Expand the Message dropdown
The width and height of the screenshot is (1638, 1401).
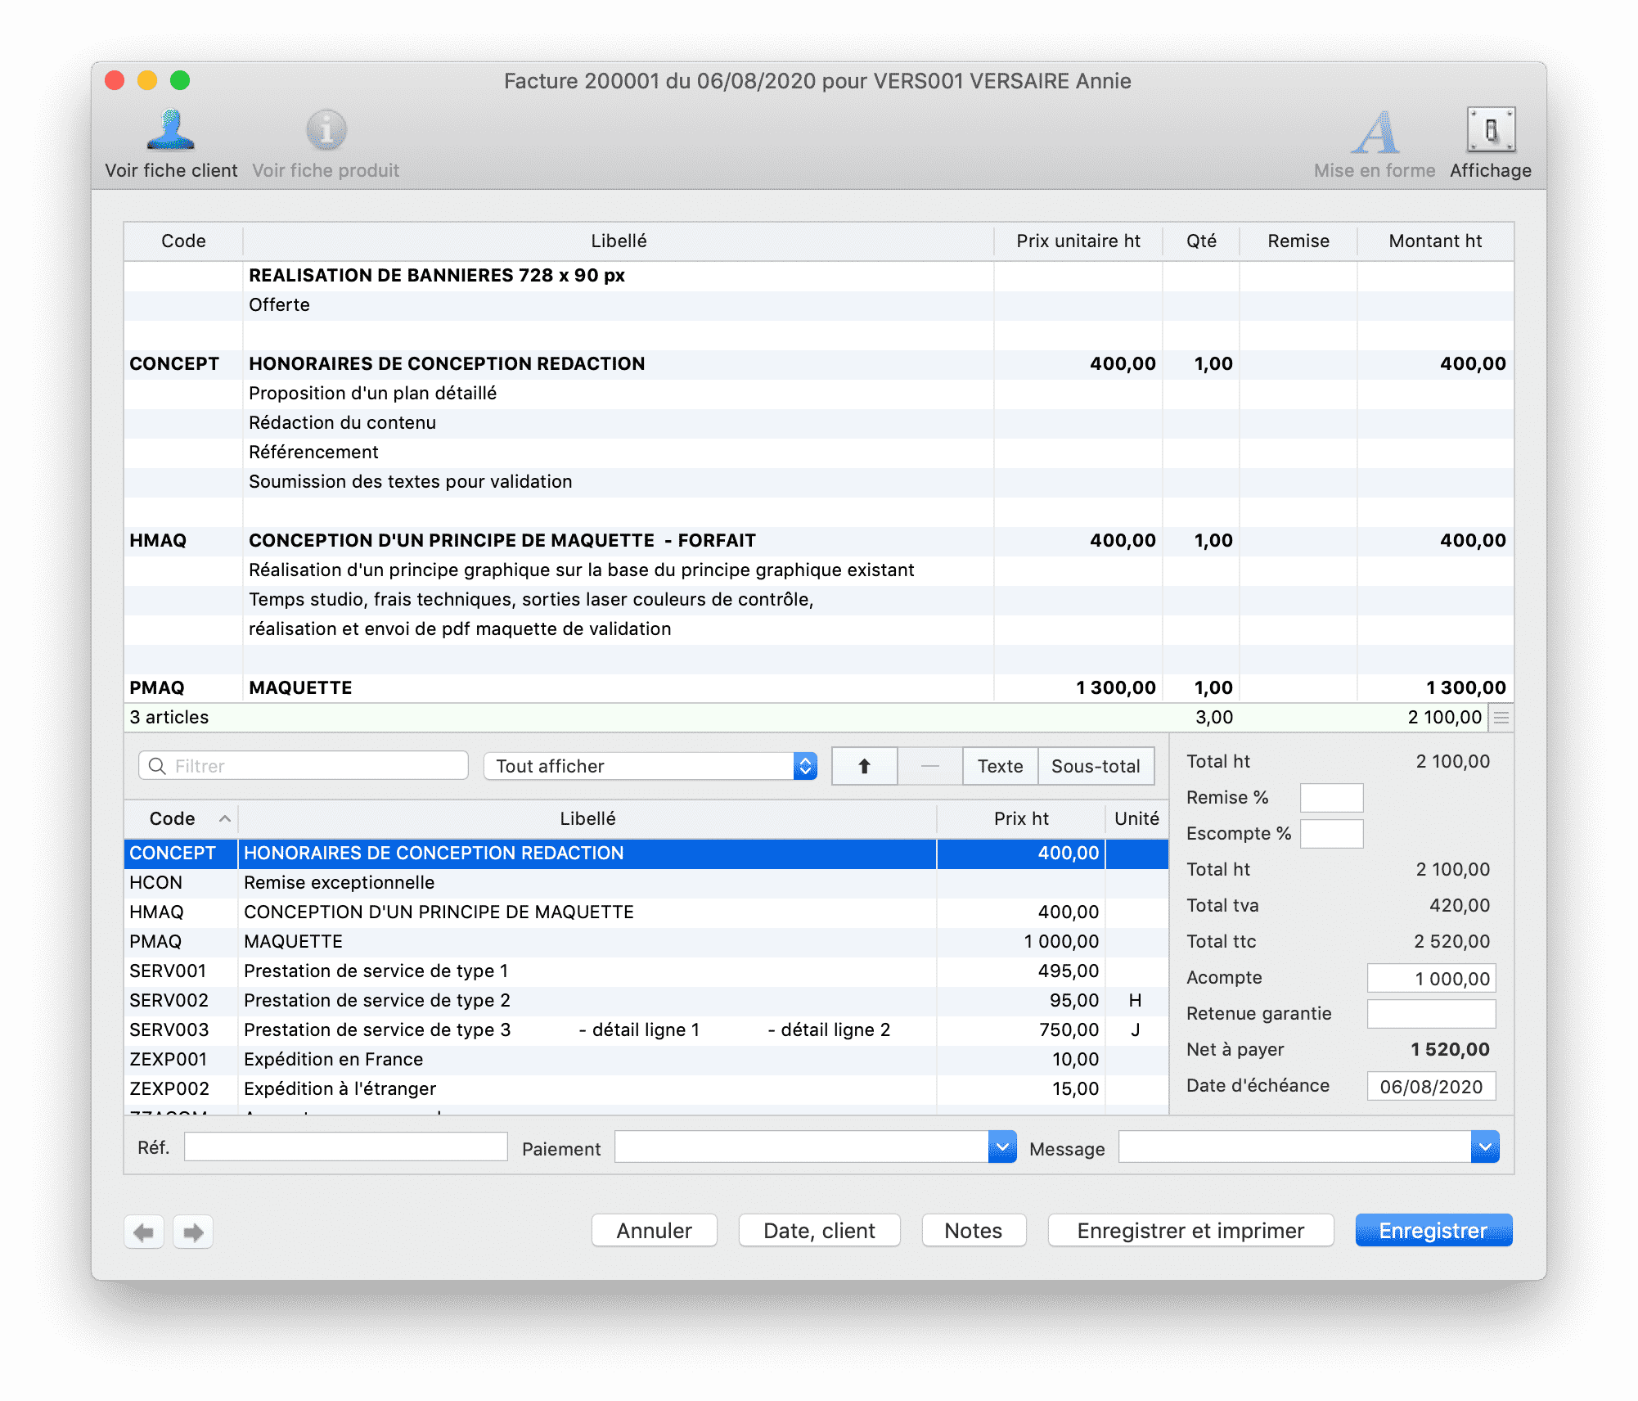point(1484,1147)
